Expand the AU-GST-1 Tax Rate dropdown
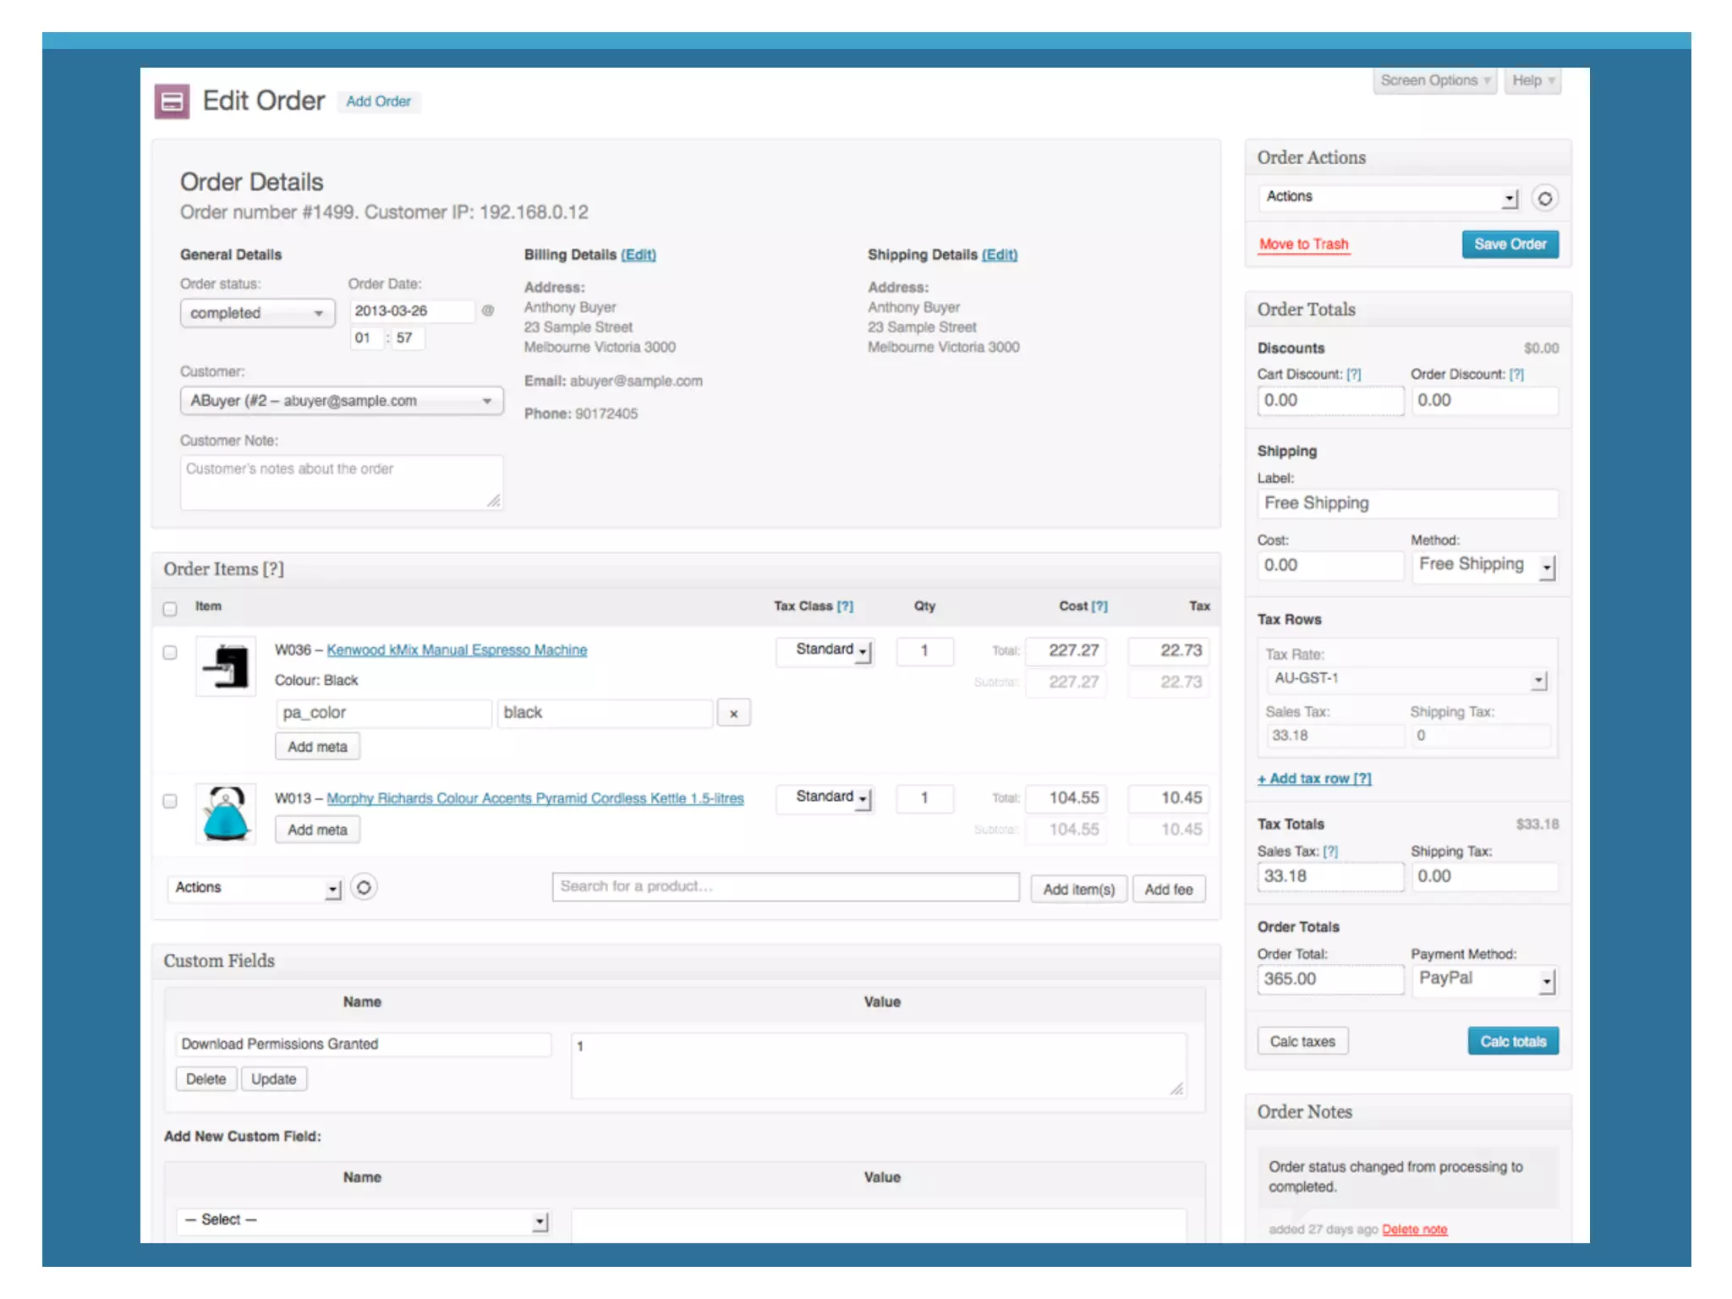The height and width of the screenshot is (1299, 1732). coord(1407,679)
